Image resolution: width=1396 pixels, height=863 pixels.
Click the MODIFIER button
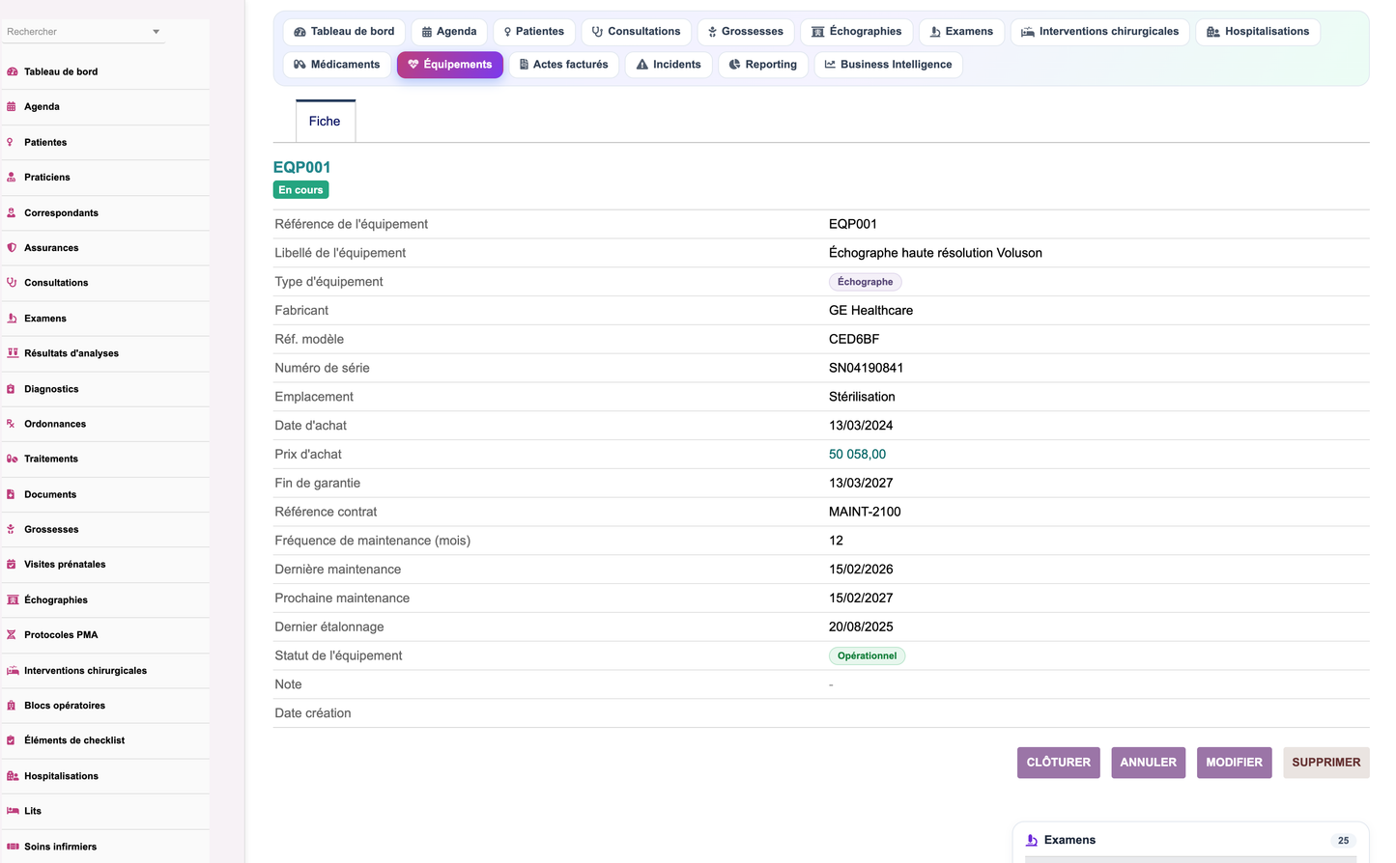[x=1235, y=763]
